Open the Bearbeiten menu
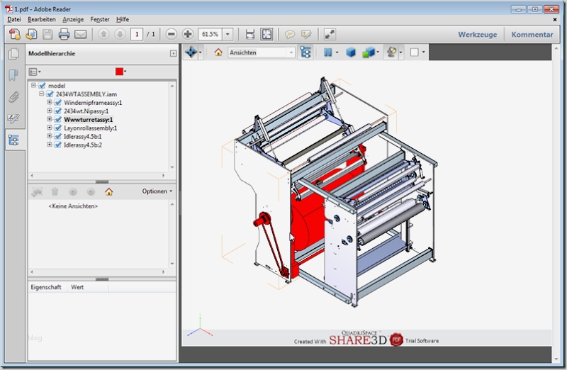The image size is (567, 370). click(x=42, y=19)
